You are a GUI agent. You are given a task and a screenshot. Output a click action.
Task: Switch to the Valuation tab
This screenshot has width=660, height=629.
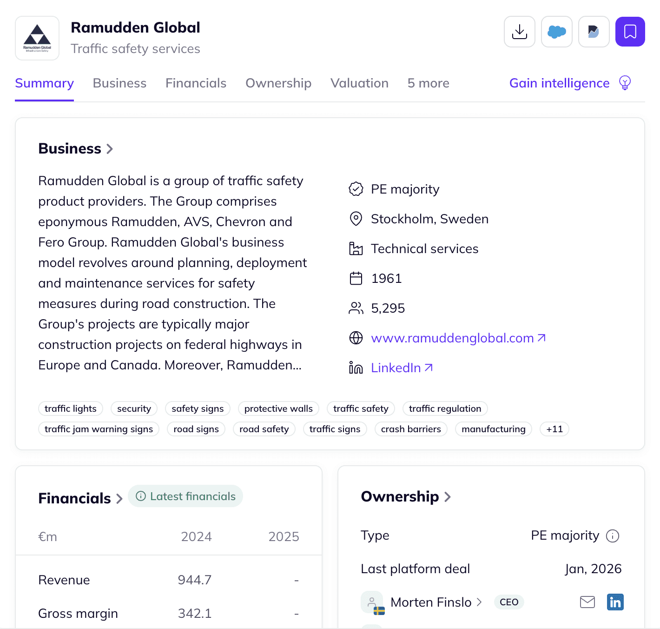[x=360, y=83]
